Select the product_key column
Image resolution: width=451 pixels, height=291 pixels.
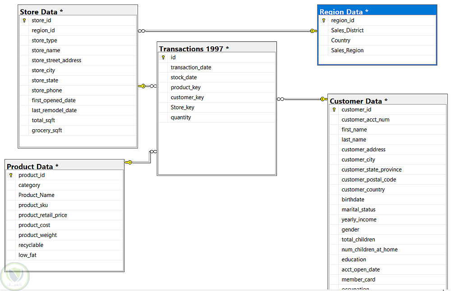[x=217, y=87]
